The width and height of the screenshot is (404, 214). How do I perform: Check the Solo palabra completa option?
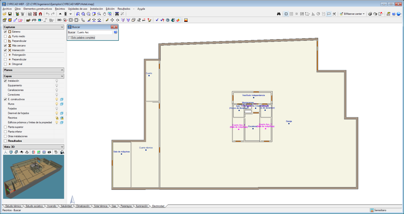[x=69, y=37]
